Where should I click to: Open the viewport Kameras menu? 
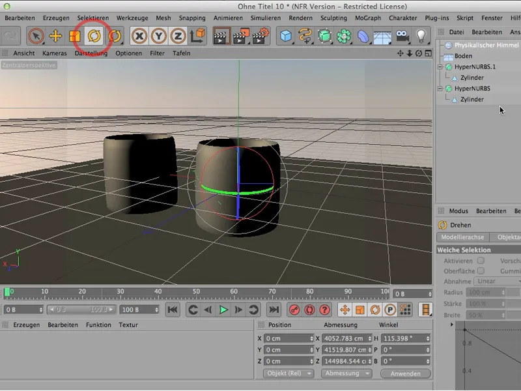click(x=55, y=53)
